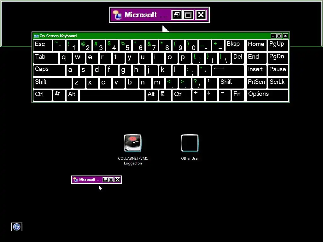Click the letter a key
The width and height of the screenshot is (323, 242).
click(x=72, y=71)
